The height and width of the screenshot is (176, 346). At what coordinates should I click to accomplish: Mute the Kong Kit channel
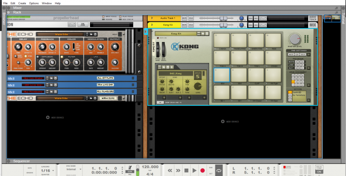coord(184,25)
